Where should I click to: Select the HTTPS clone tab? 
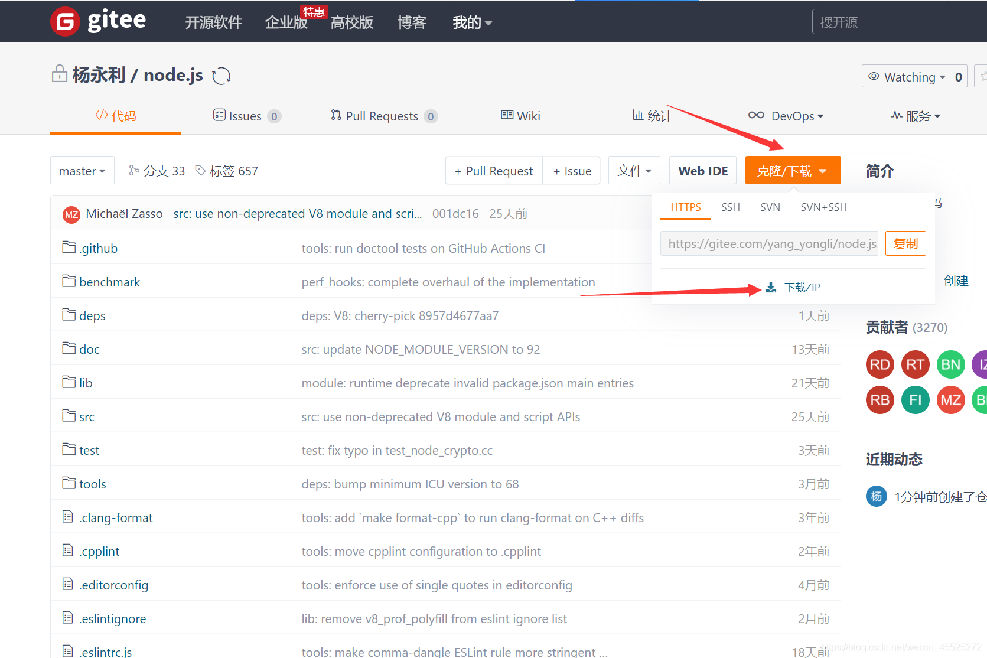click(686, 207)
